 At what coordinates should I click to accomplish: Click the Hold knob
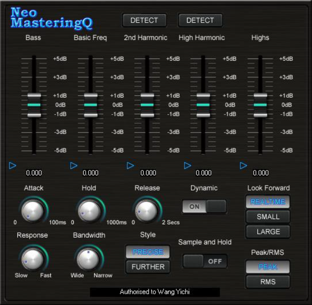coord(89,211)
